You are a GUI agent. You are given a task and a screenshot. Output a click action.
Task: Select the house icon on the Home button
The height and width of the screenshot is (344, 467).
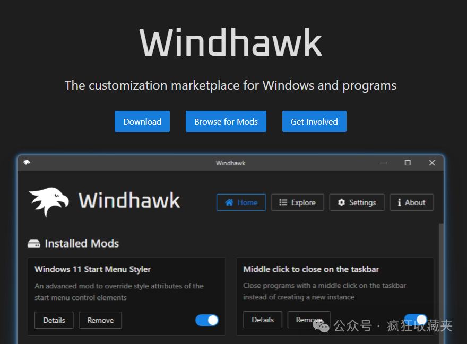coord(229,202)
